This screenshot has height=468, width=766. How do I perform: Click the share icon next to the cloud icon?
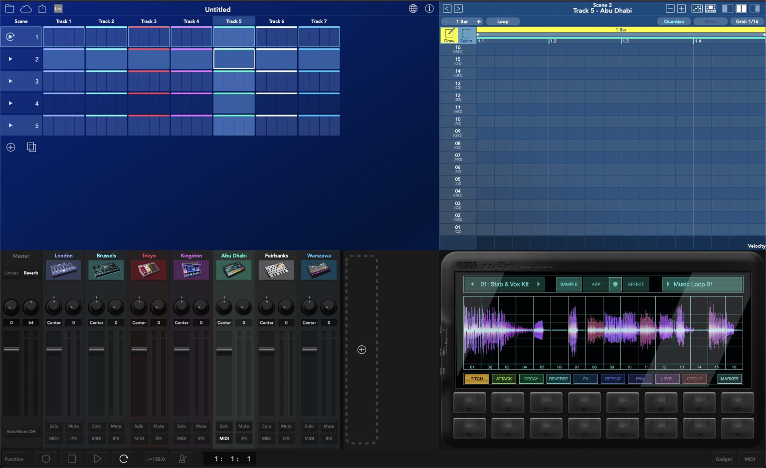[x=42, y=8]
